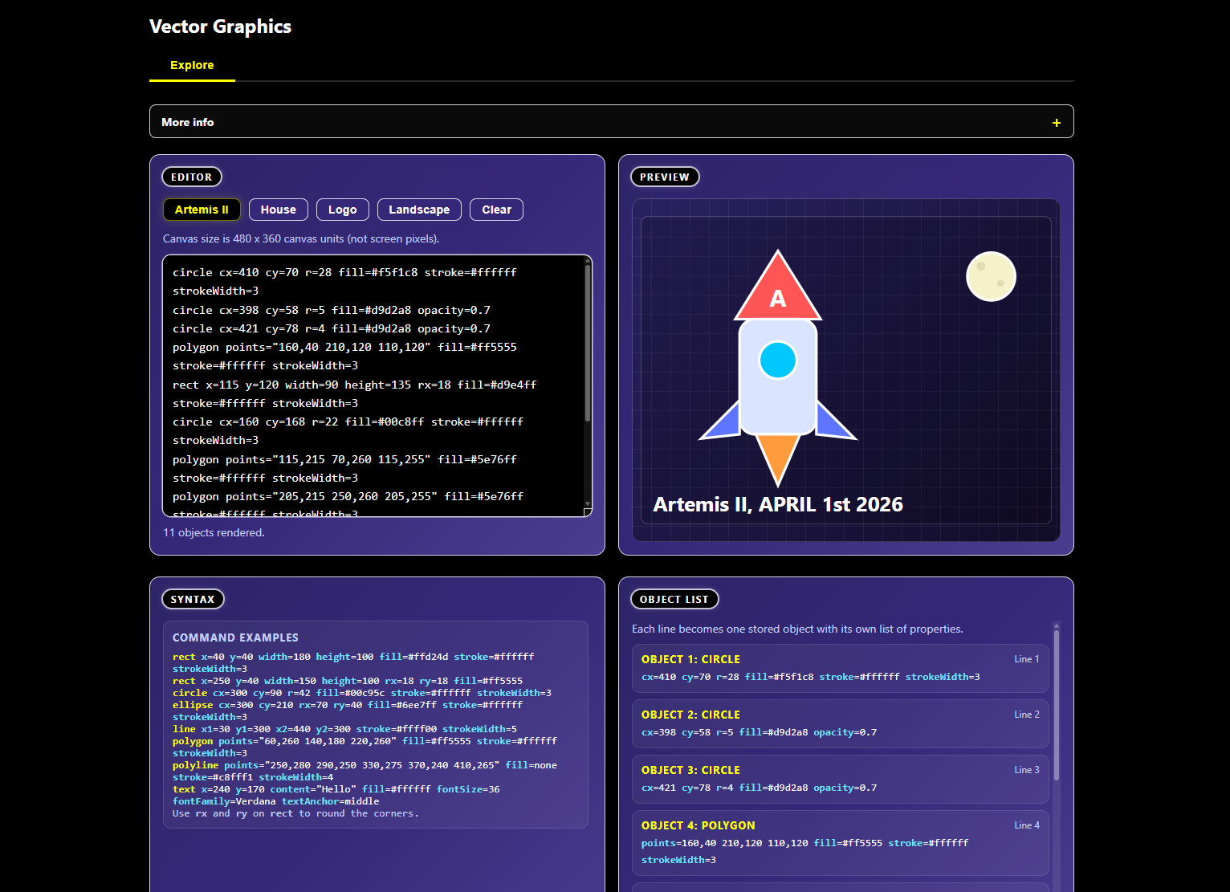The width and height of the screenshot is (1230, 892).
Task: Click the ellipse command example line
Action: [348, 711]
